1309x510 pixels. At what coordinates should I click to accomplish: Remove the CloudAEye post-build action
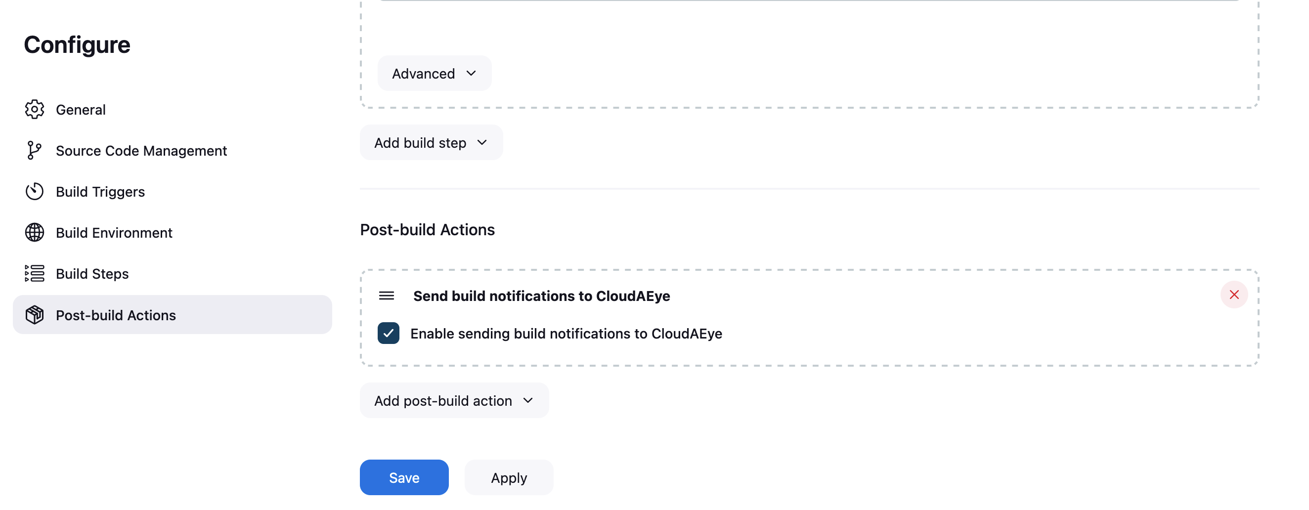[x=1234, y=295]
